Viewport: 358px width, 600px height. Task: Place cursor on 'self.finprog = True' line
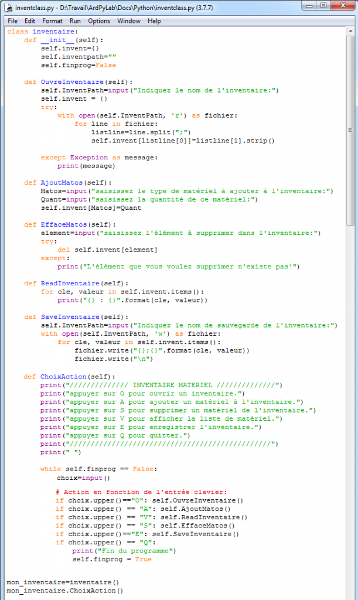tap(111, 559)
